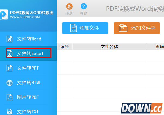Open the 帮助 help question-mark icon

(84, 6)
